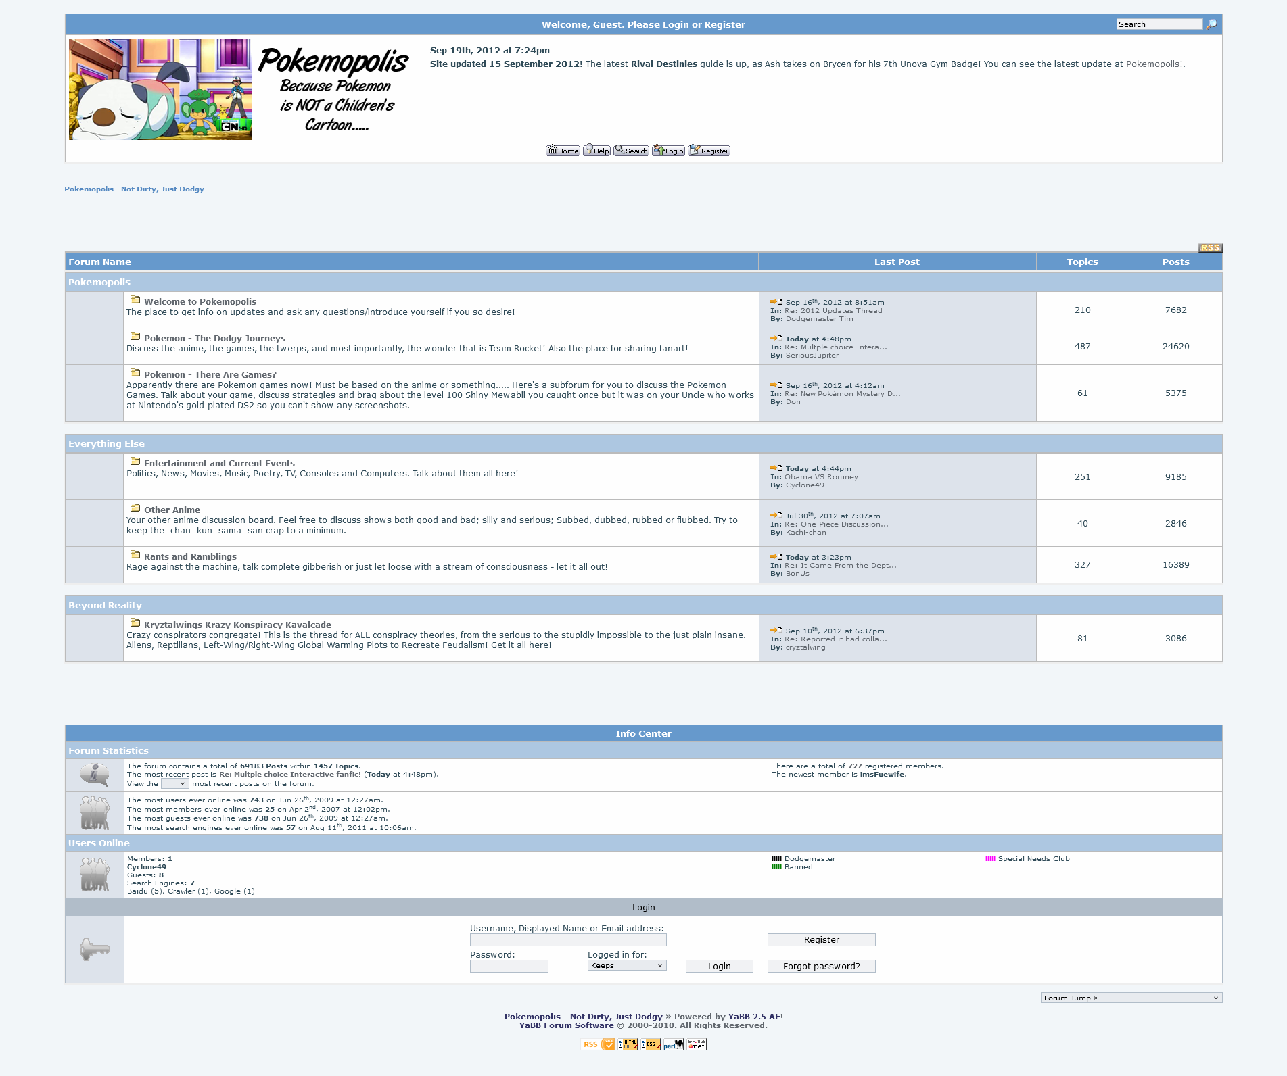
Task: Open the 'Pokemopolis' category header link
Action: pos(99,282)
